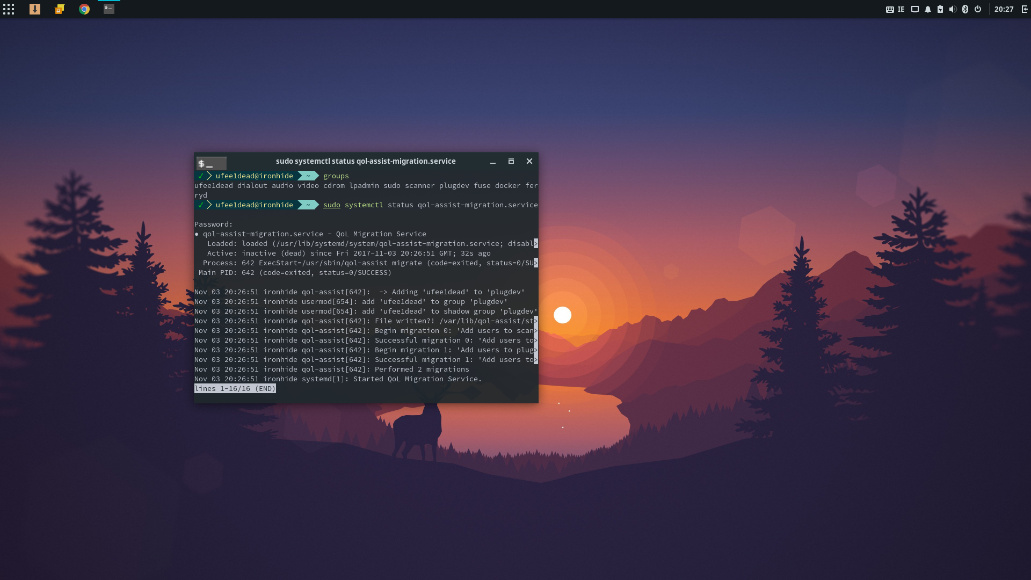The image size is (1031, 580).
Task: Click the 20:27 panel clock
Action: [1004, 9]
